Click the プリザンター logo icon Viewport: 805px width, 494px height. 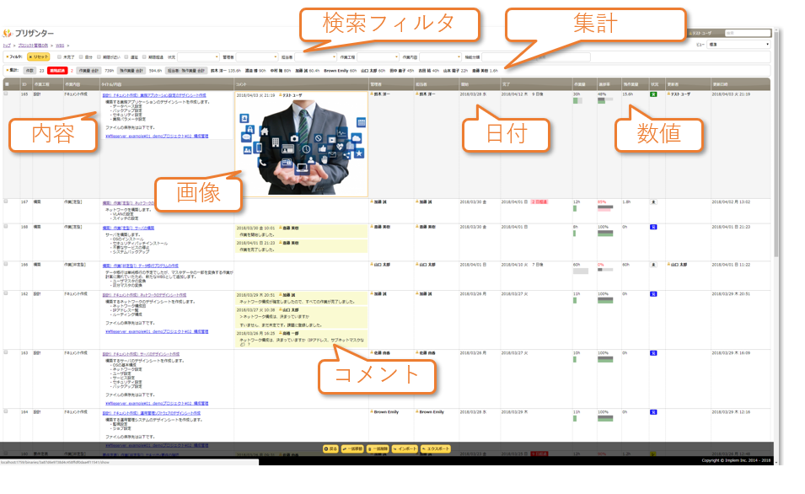coord(8,33)
